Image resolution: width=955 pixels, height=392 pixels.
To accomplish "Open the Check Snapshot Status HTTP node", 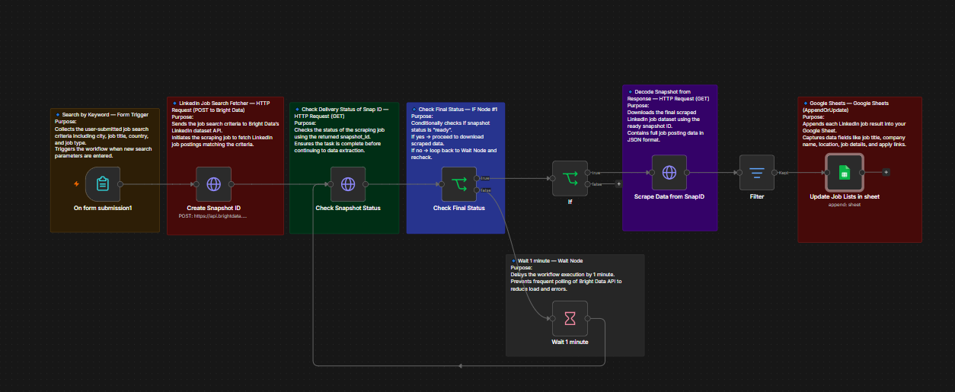I will 347,183.
